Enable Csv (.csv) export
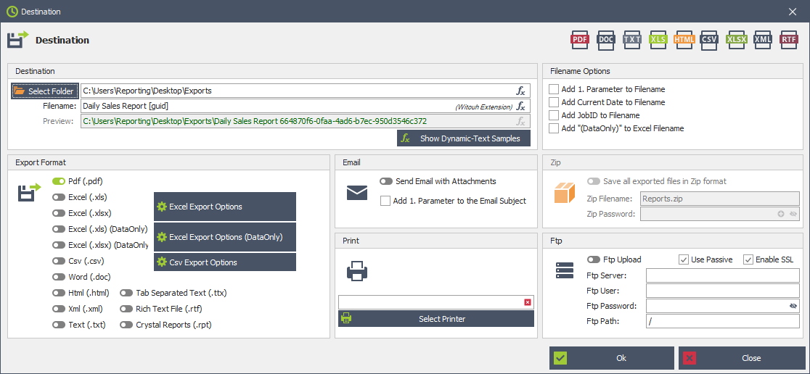Image resolution: width=810 pixels, height=374 pixels. [x=59, y=261]
